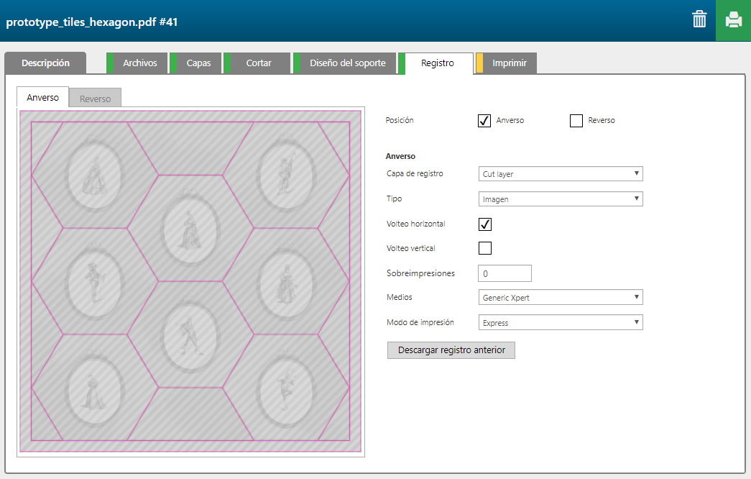Enable the Reverso position checkbox
The width and height of the screenshot is (751, 479).
pos(576,121)
